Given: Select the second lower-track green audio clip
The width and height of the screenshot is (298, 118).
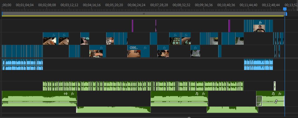Looking at the screenshot, I should tap(232, 110).
